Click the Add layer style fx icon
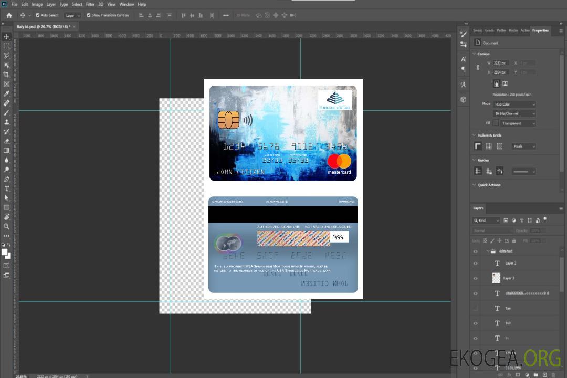Viewport: 567px width, 378px height. pyautogui.click(x=509, y=375)
